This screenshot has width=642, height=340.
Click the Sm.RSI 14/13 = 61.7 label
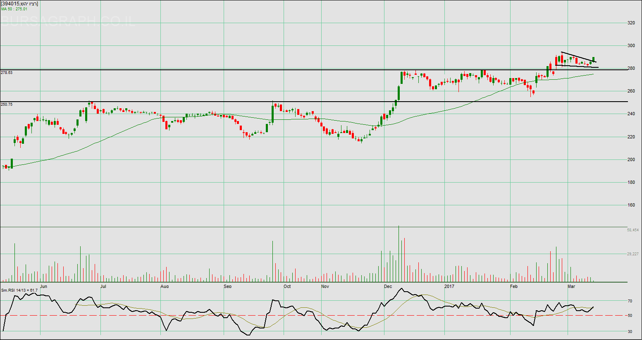coord(19,290)
